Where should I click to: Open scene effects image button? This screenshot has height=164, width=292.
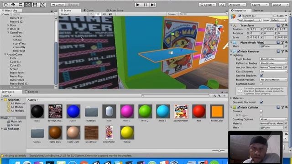pos(110,14)
